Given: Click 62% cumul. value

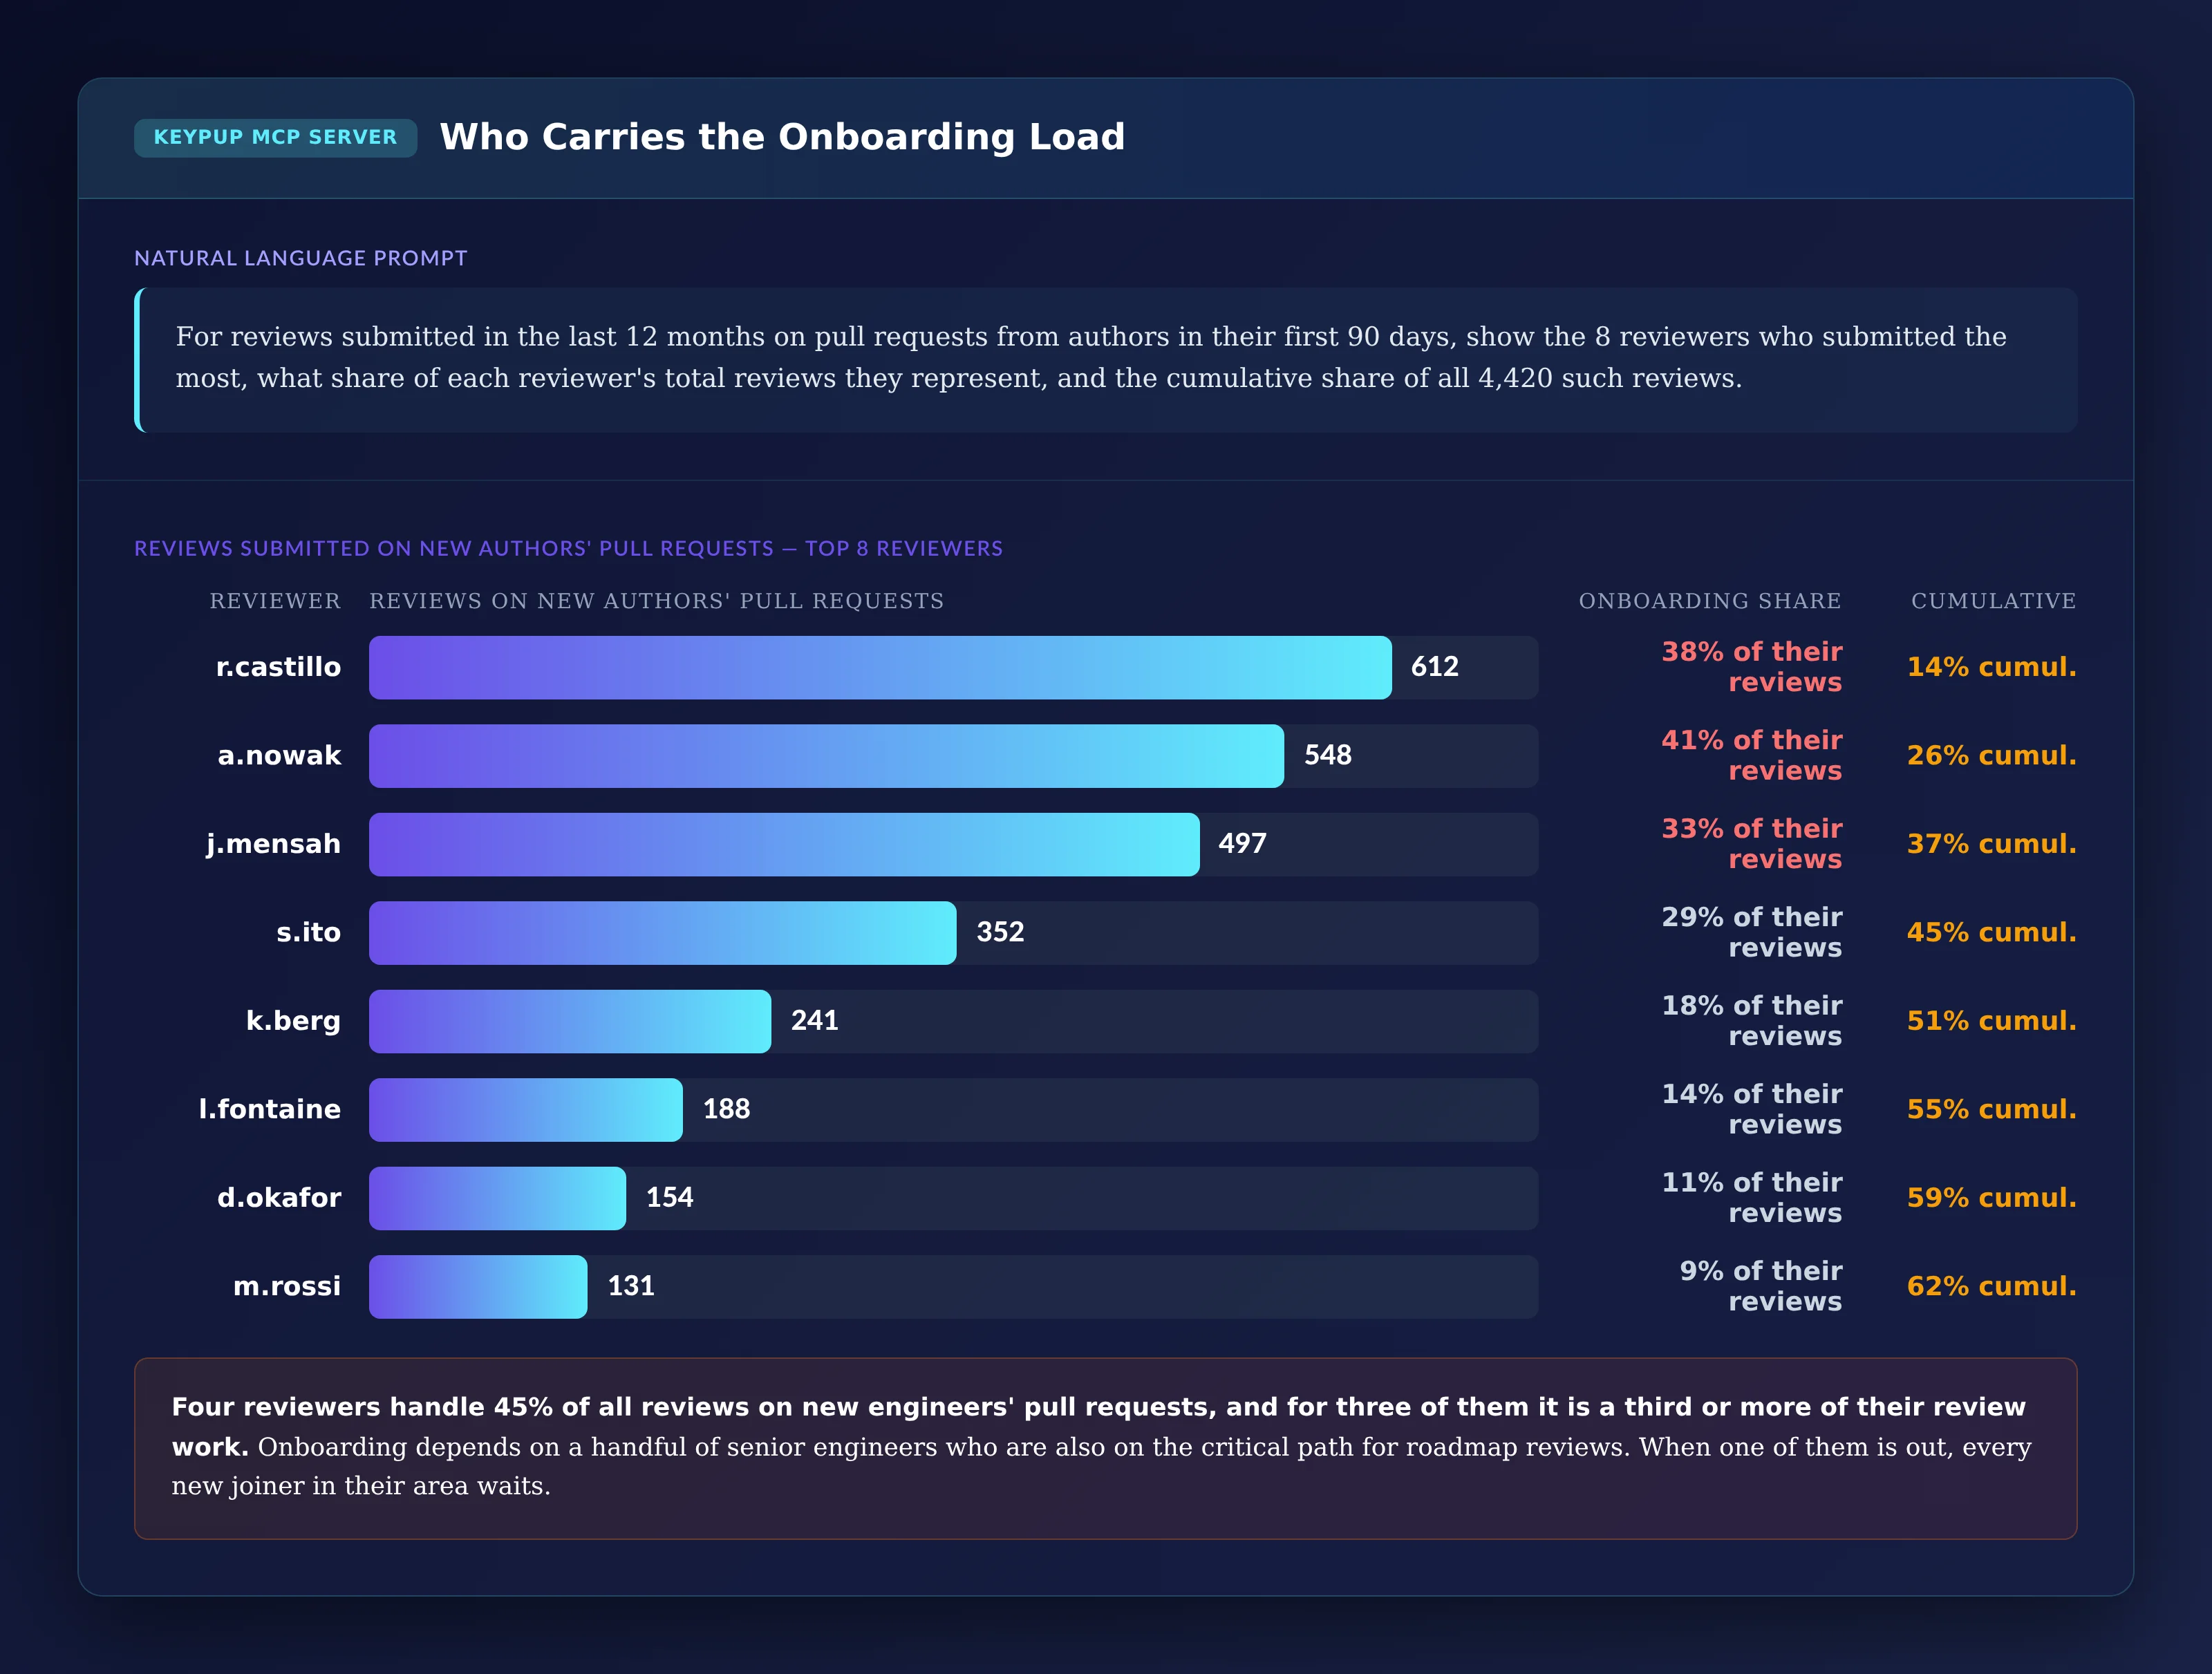Looking at the screenshot, I should (x=1992, y=1286).
